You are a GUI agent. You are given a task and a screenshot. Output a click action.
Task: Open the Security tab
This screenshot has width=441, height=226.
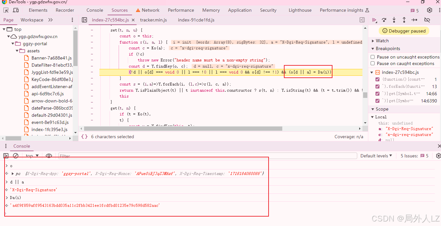click(268, 10)
